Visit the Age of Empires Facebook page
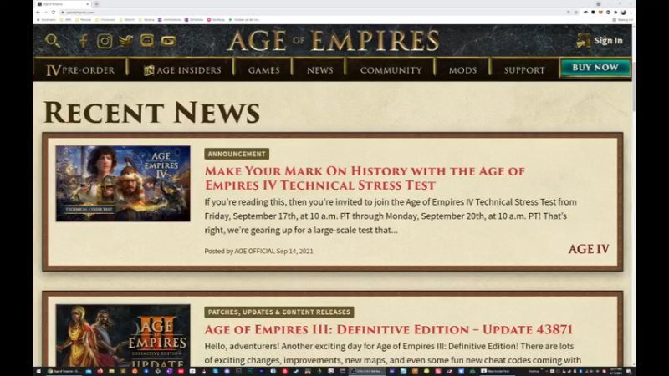 click(84, 41)
